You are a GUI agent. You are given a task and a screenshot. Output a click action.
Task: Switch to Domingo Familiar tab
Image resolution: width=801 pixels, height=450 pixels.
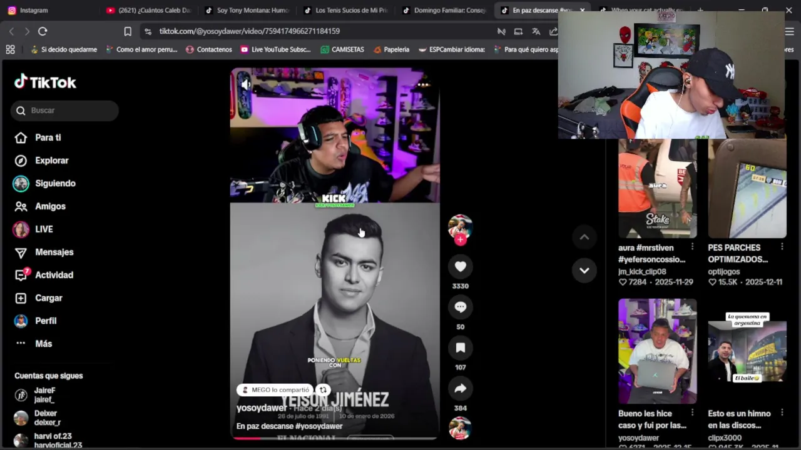[444, 10]
